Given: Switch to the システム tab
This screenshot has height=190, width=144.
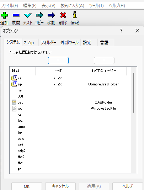Looking at the screenshot, I should click(13, 42).
